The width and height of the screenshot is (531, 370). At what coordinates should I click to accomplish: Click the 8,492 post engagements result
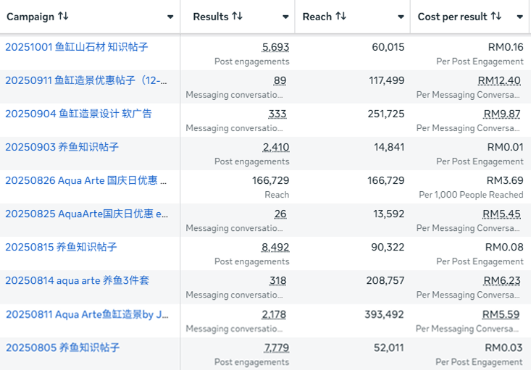(275, 247)
